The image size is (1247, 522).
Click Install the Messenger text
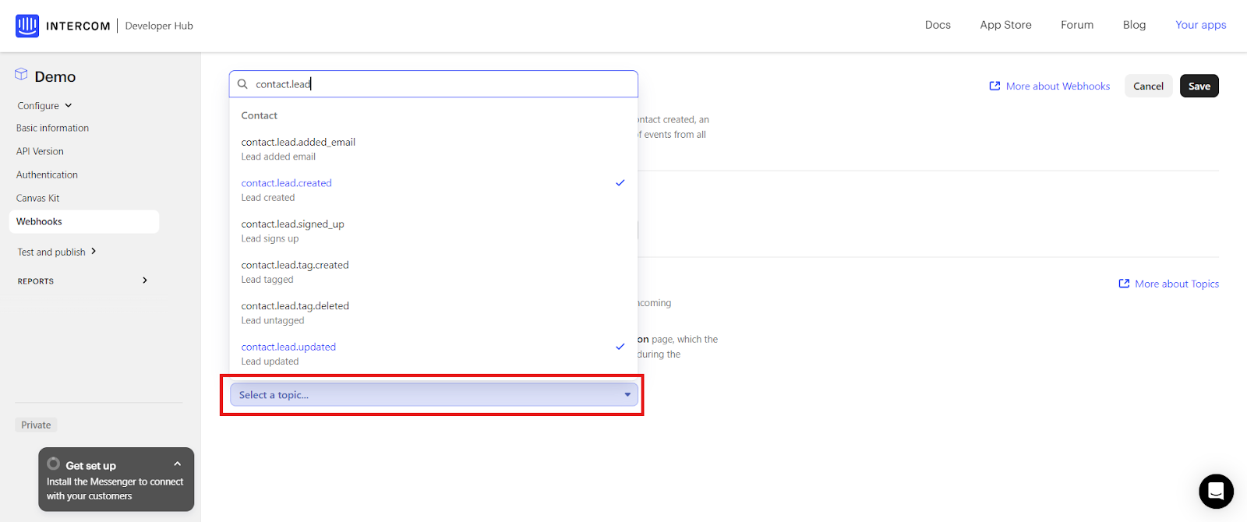pos(115,488)
